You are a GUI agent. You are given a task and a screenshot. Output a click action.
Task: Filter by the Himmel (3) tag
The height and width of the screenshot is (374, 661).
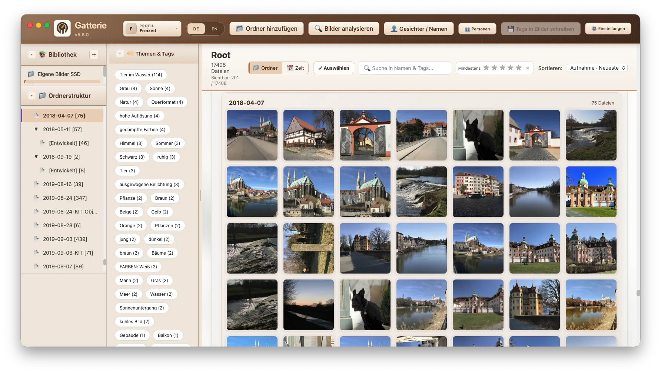(x=131, y=143)
